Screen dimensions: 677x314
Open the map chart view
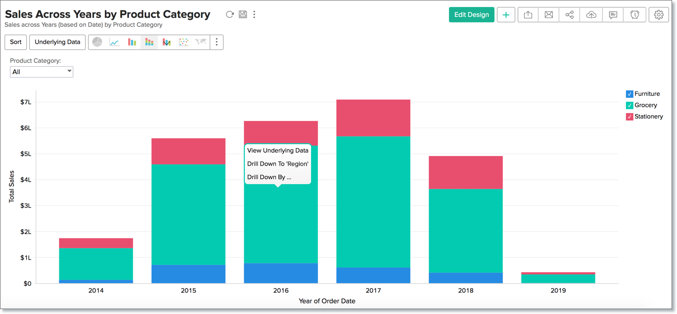201,42
